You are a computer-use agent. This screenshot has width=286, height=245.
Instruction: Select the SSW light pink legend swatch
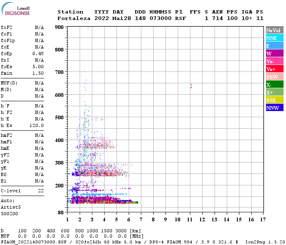[x=275, y=77]
